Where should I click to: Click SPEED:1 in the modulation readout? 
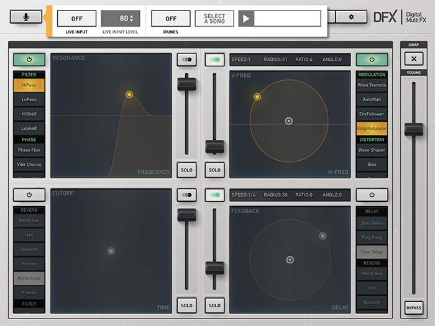click(241, 60)
